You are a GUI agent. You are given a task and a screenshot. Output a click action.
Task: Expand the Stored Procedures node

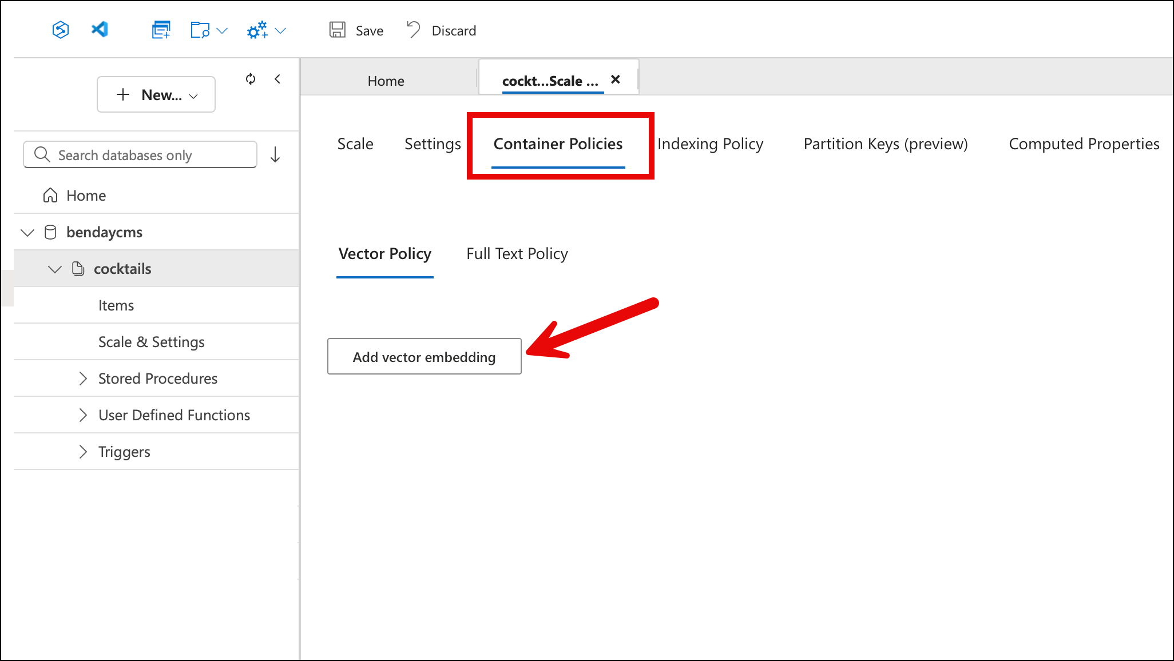(84, 378)
